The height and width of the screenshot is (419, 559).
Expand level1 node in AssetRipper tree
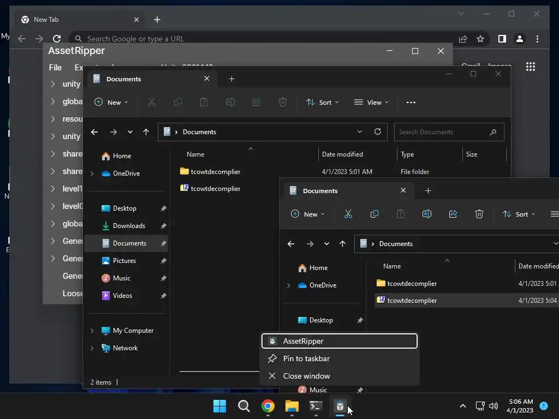[x=53, y=189]
